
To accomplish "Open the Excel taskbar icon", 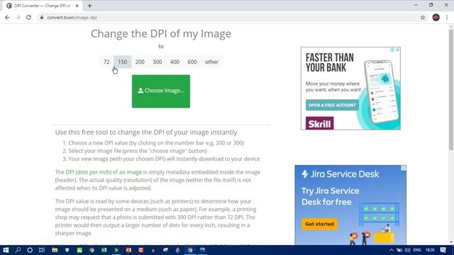I will coord(104,250).
